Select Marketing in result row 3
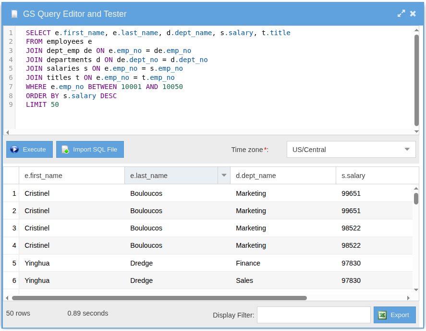Viewport: 426px width, 331px height. pos(251,228)
